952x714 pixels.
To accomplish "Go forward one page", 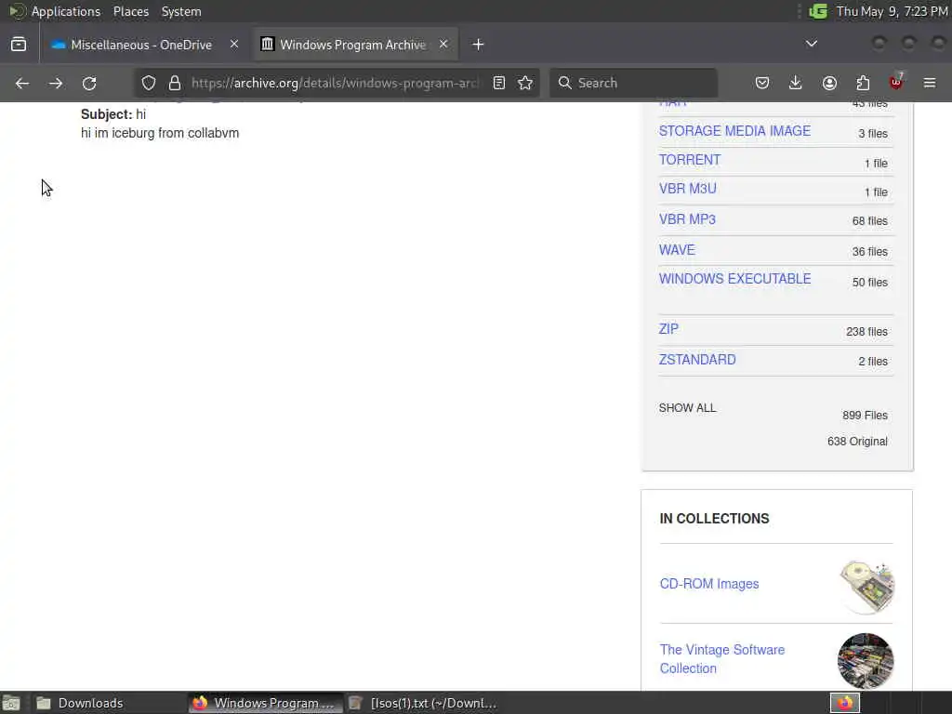I will 56,83.
